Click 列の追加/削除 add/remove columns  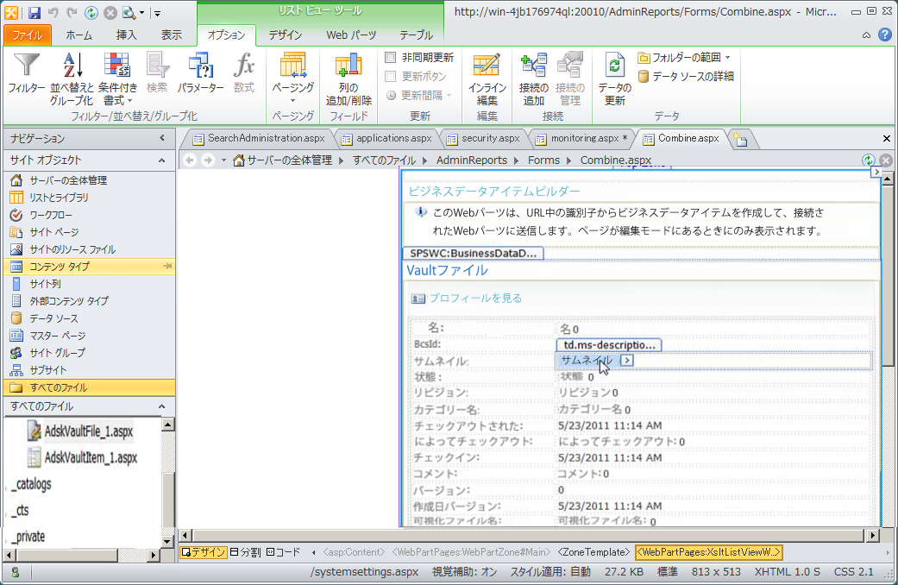point(349,79)
